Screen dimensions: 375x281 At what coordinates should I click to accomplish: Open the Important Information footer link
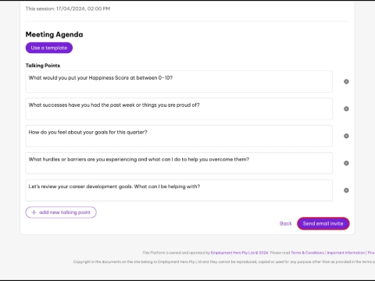tap(346, 253)
